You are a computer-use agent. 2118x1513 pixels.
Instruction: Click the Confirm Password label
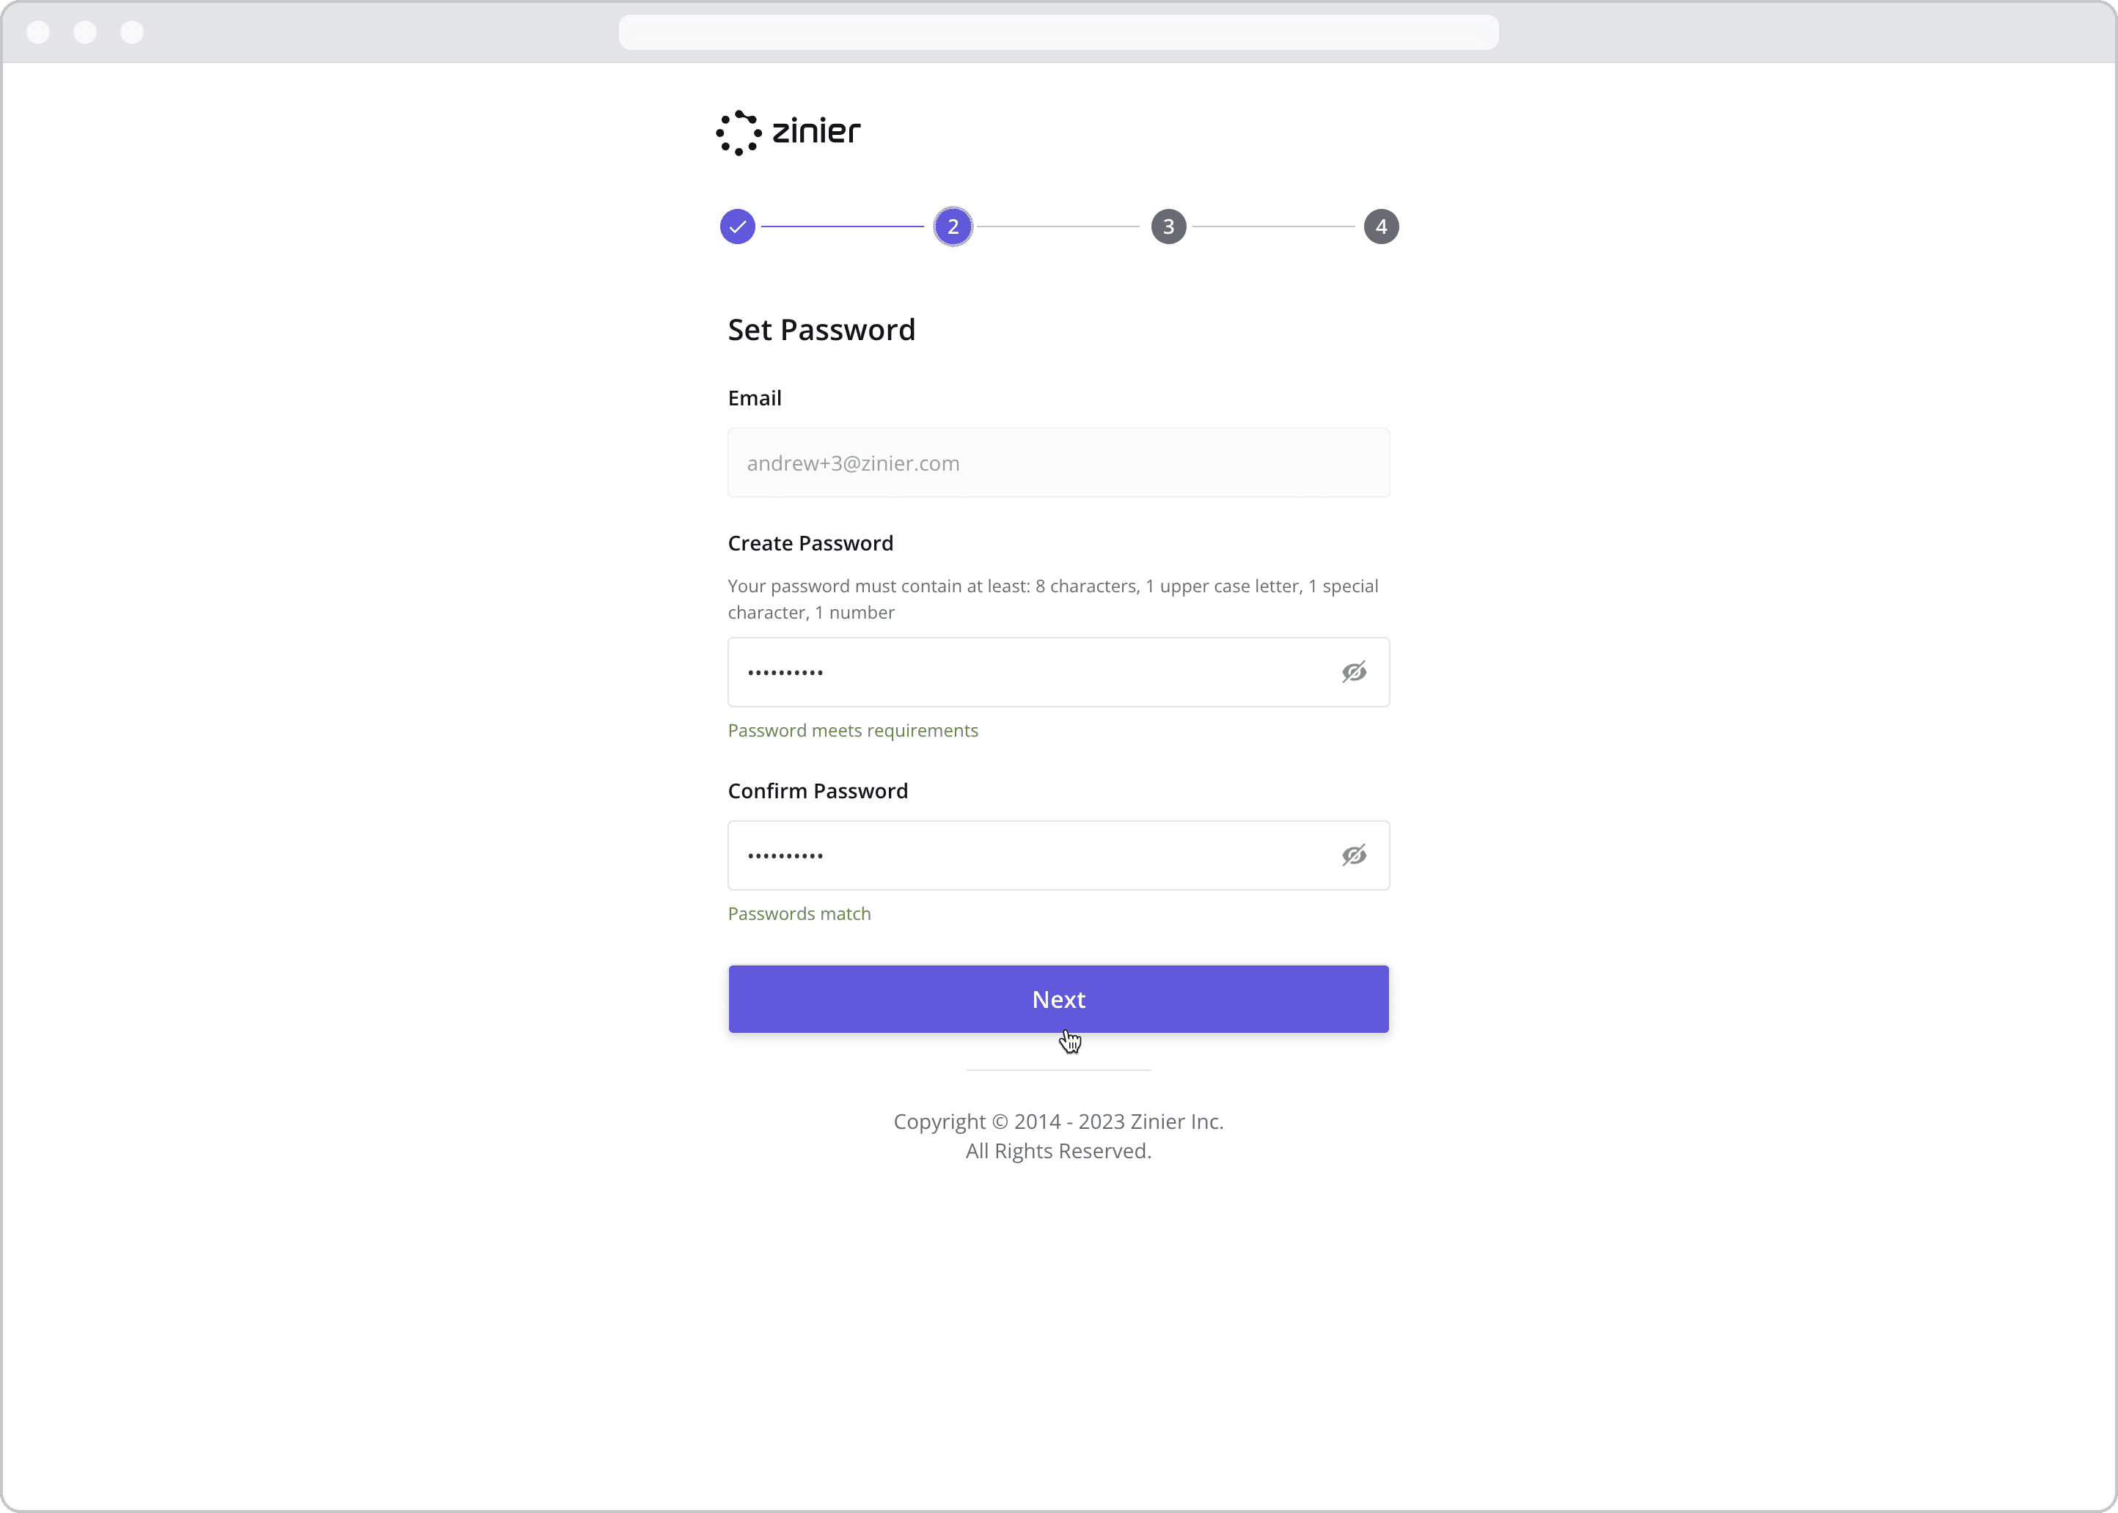click(817, 791)
